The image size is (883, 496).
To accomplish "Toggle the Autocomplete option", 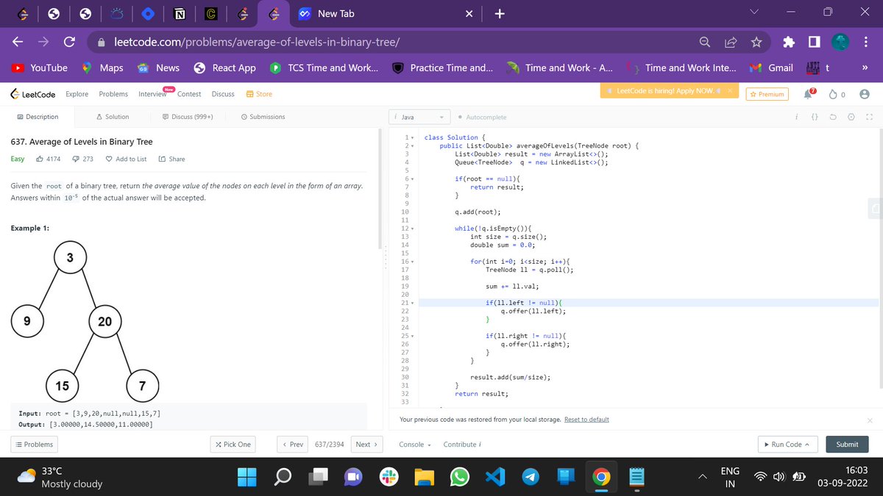I will point(481,118).
